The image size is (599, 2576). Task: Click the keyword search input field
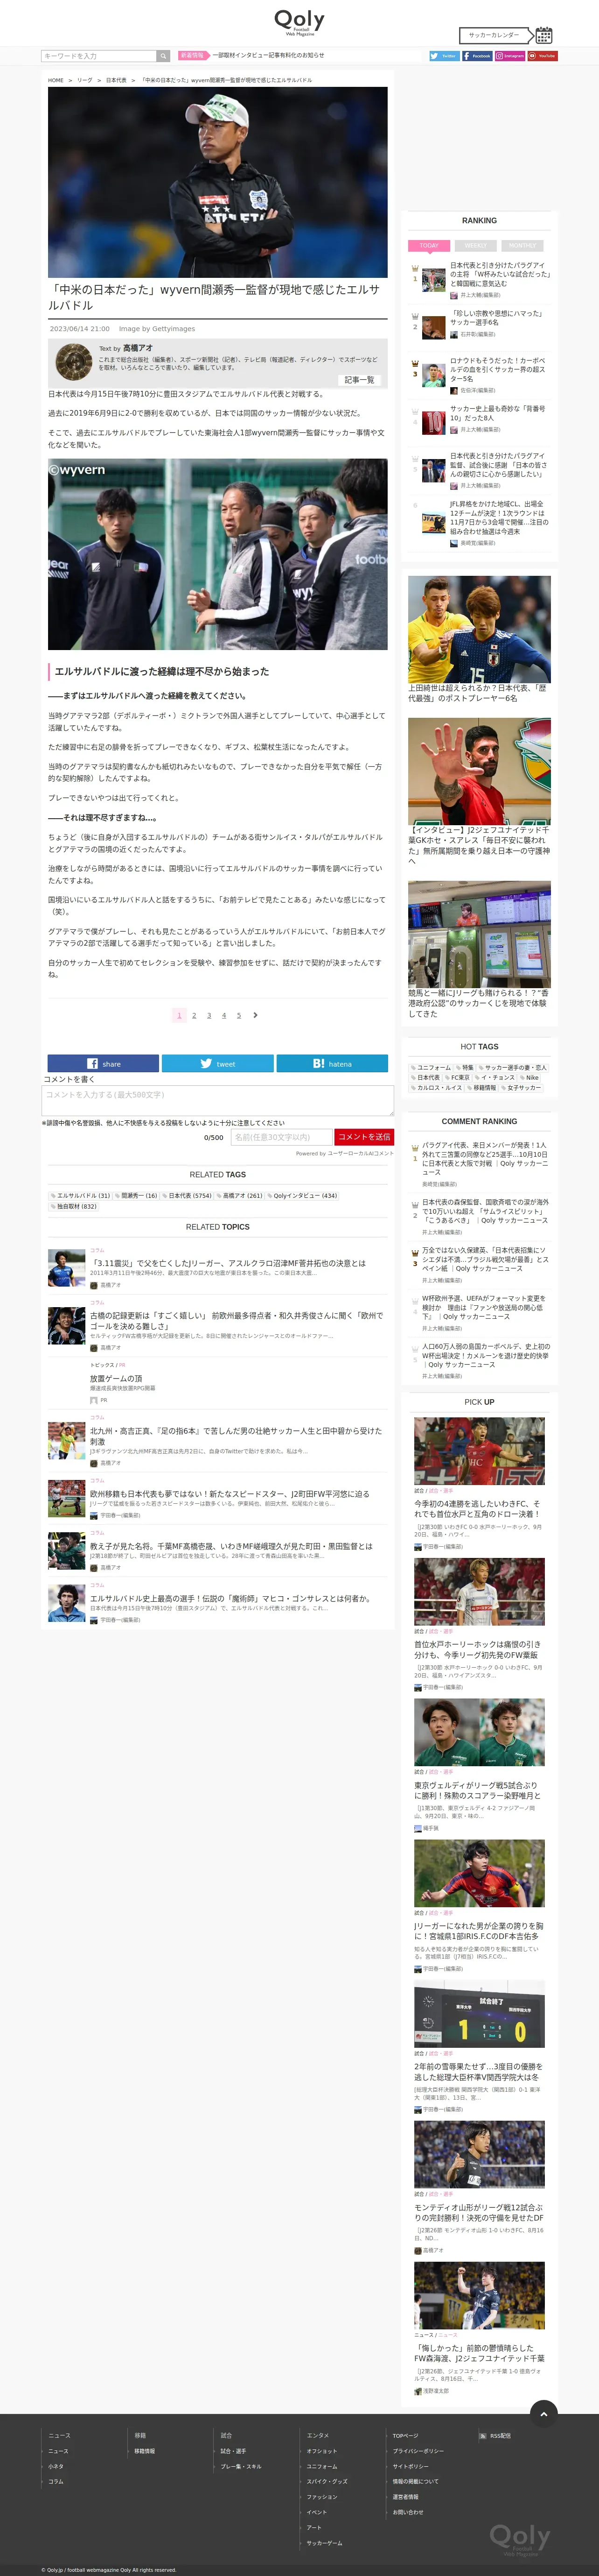99,56
